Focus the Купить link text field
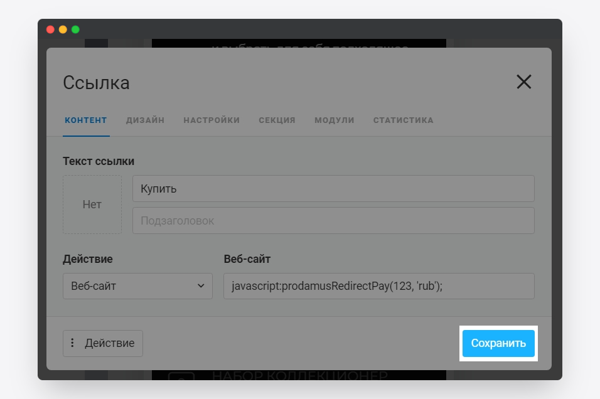 click(333, 189)
